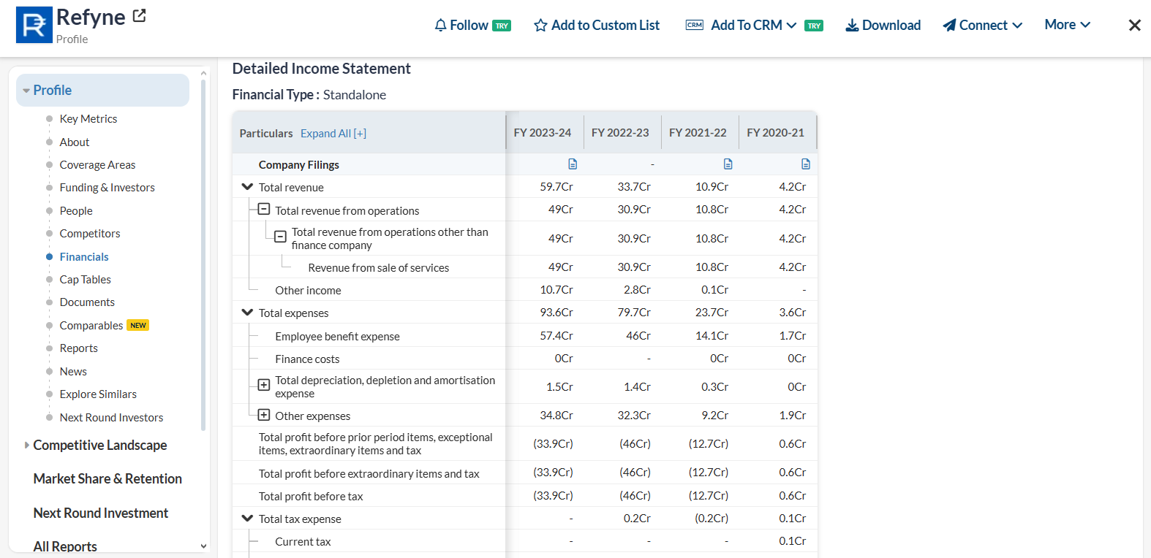Click sidebar scroll down arrow
The width and height of the screenshot is (1151, 558).
(203, 546)
